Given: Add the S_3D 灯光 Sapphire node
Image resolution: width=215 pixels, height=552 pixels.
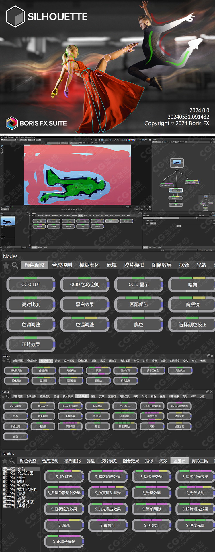Looking at the screenshot, I should [x=64, y=477].
